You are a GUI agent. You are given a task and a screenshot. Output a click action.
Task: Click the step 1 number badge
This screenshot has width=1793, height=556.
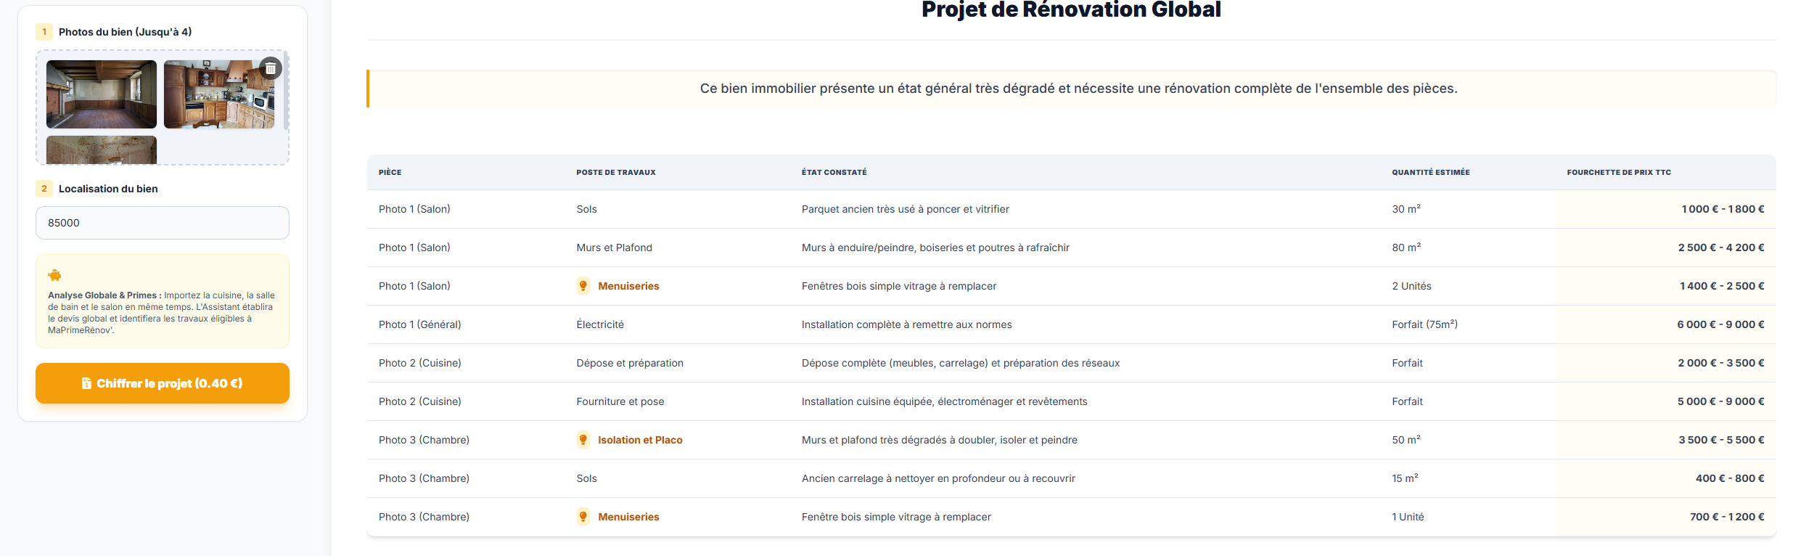44,32
